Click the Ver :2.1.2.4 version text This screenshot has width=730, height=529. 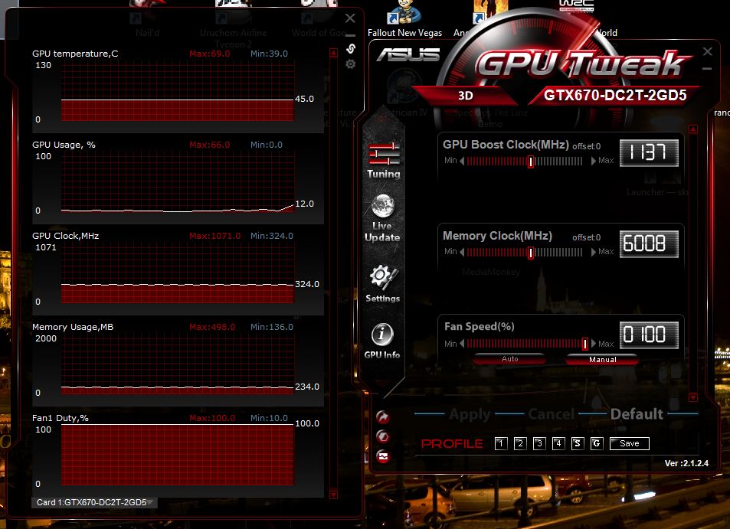(686, 463)
